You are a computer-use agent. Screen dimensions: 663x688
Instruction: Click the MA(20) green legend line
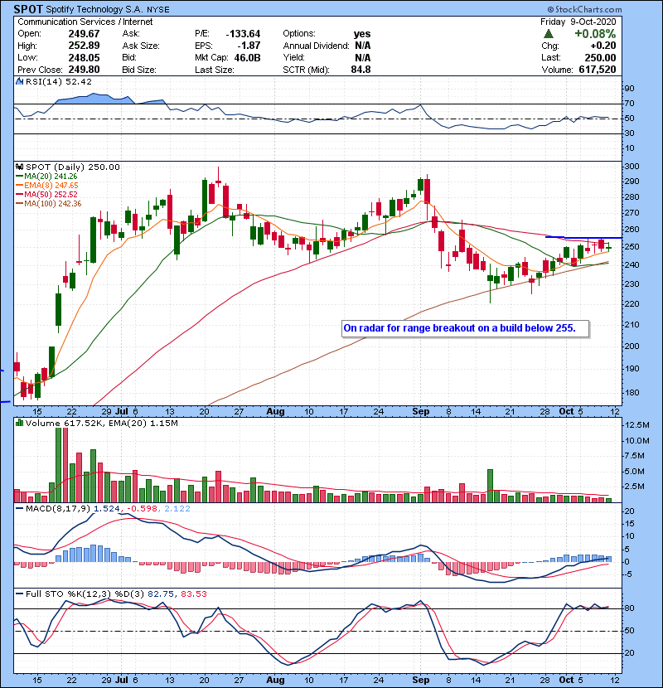(x=20, y=177)
